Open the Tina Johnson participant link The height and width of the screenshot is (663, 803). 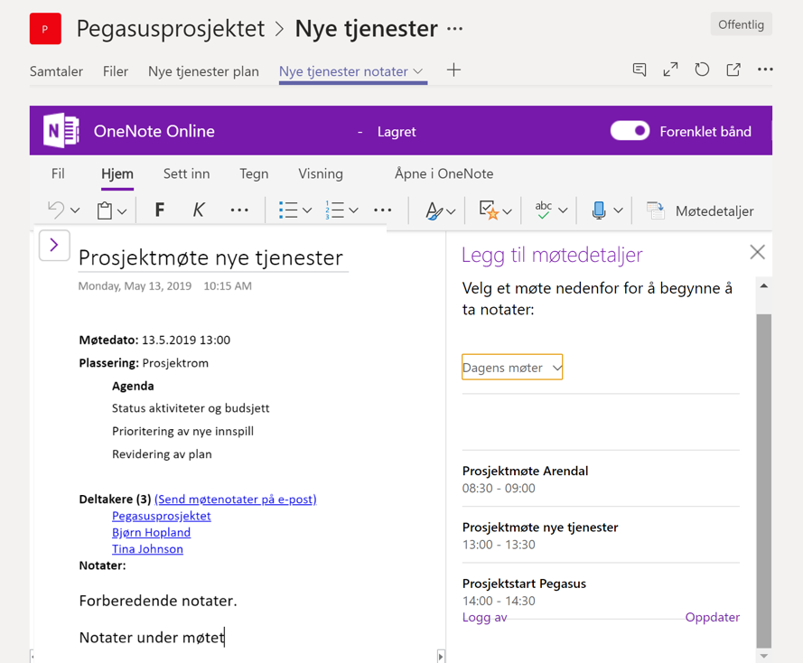point(147,549)
